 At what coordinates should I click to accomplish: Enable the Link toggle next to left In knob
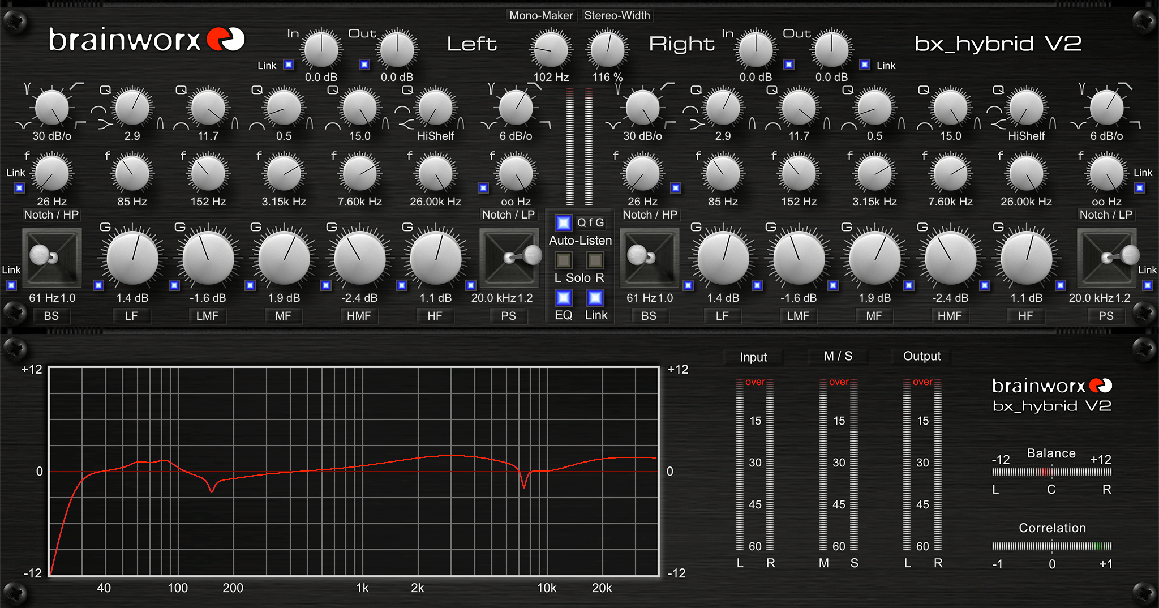[289, 65]
